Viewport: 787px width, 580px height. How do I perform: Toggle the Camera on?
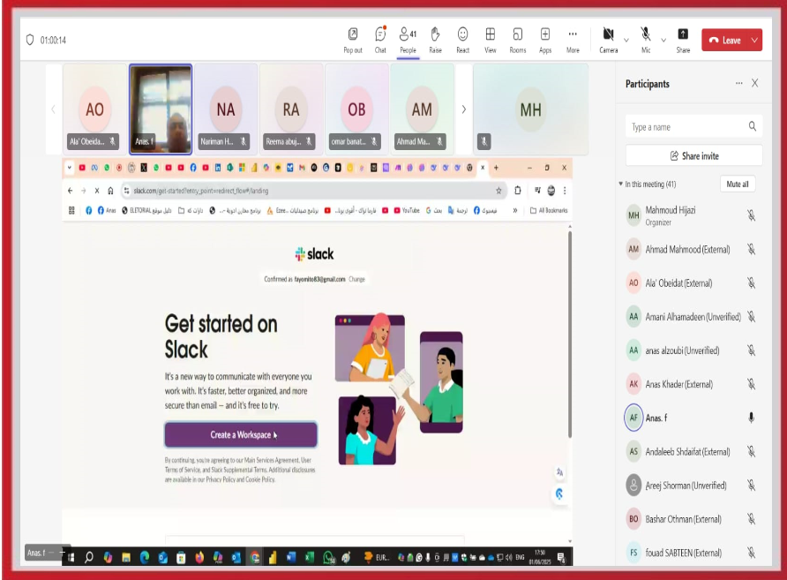(608, 41)
